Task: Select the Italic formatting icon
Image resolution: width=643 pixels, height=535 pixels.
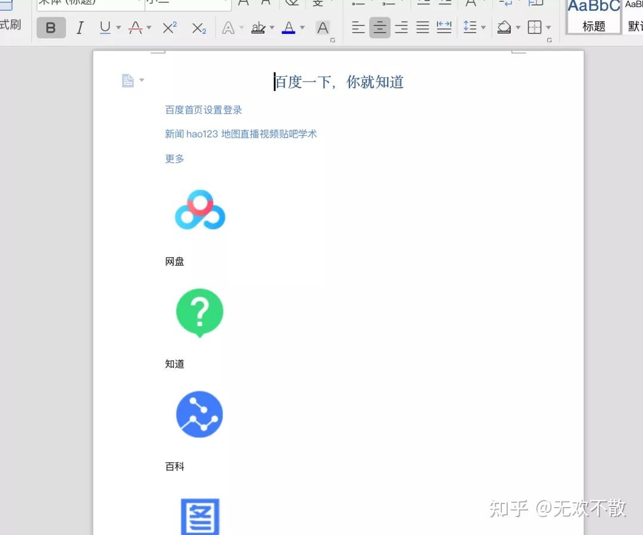Action: 80,27
